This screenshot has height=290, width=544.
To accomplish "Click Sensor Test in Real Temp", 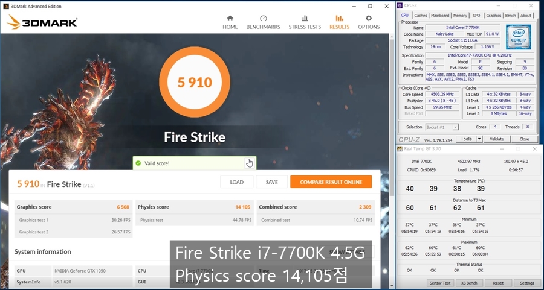I will pos(440,283).
